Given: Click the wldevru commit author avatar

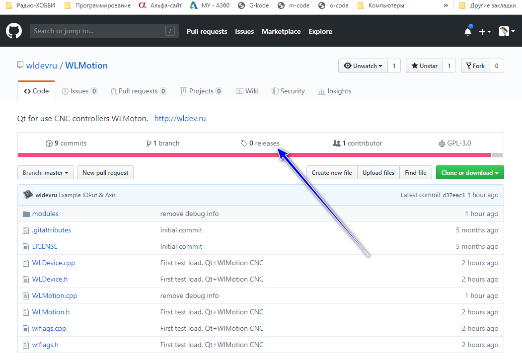Looking at the screenshot, I should [28, 195].
